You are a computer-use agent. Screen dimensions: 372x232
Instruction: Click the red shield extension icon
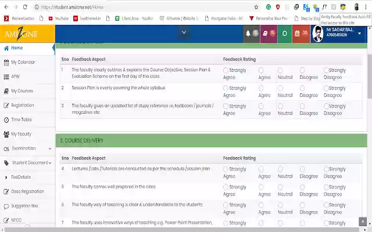pyautogui.click(x=278, y=7)
